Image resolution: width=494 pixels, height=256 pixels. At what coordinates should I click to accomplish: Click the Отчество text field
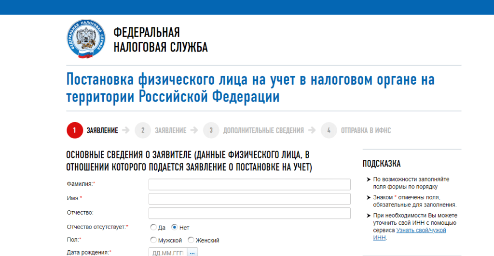pyautogui.click(x=249, y=213)
